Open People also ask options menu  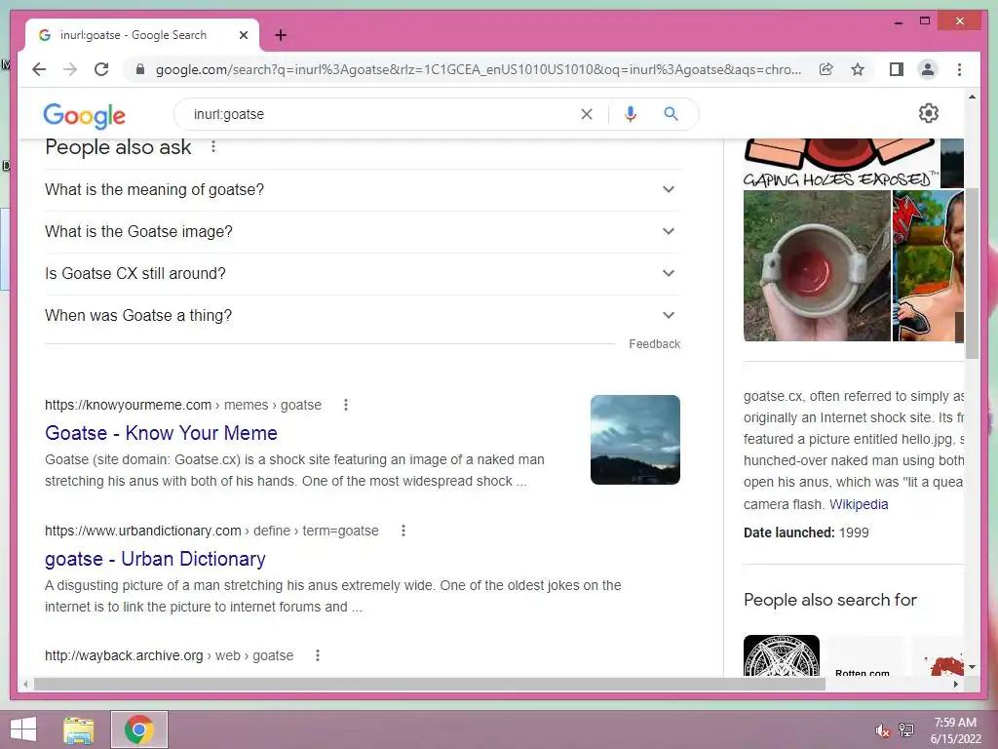213,147
